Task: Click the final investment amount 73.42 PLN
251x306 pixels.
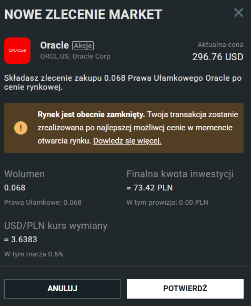Action: 149,188
